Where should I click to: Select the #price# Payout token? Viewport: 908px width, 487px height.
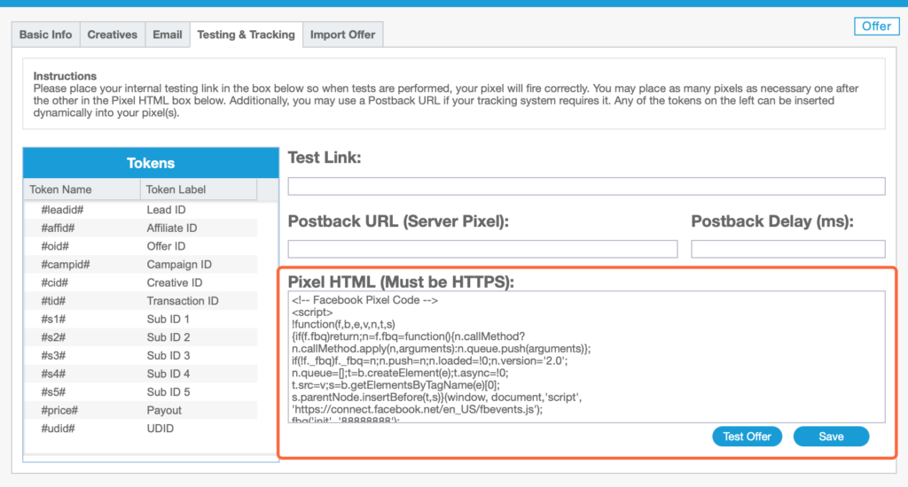[142, 410]
